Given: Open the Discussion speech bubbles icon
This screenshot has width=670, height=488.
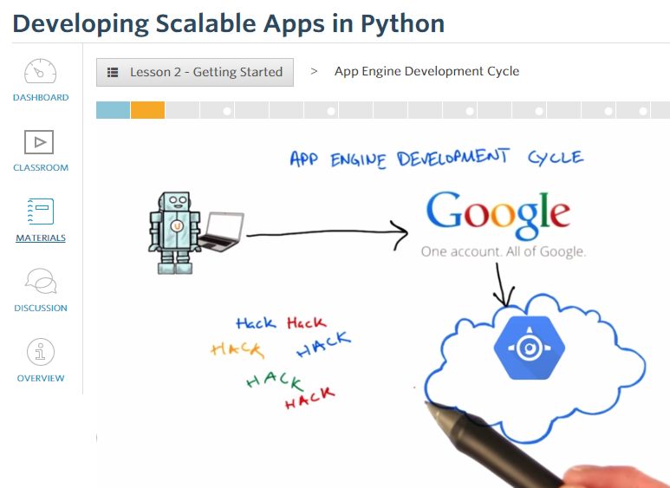Looking at the screenshot, I should (41, 281).
